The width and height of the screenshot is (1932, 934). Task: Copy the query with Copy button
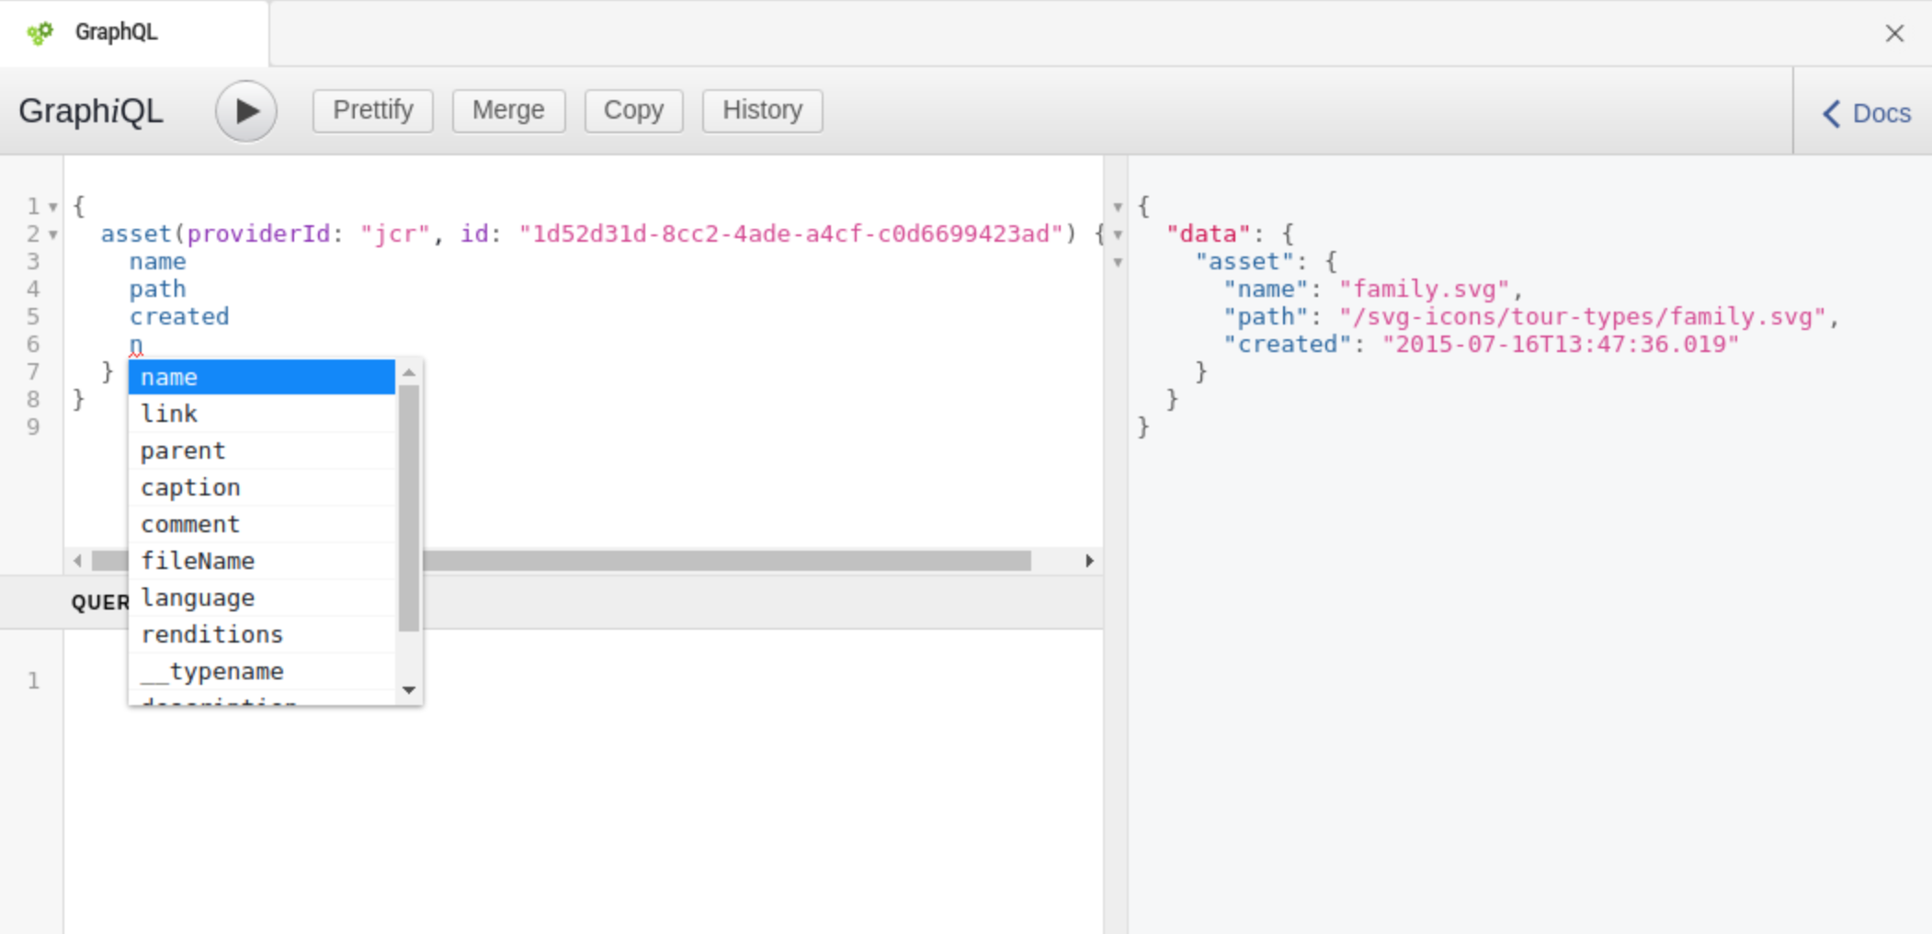tap(633, 110)
